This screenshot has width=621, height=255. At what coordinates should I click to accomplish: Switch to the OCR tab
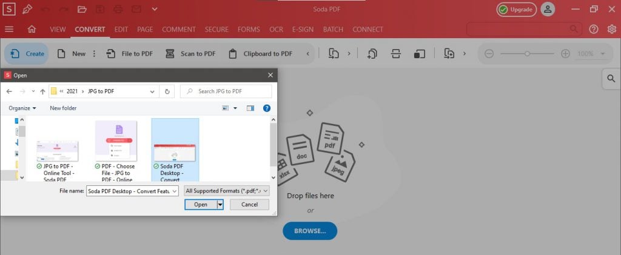(276, 29)
